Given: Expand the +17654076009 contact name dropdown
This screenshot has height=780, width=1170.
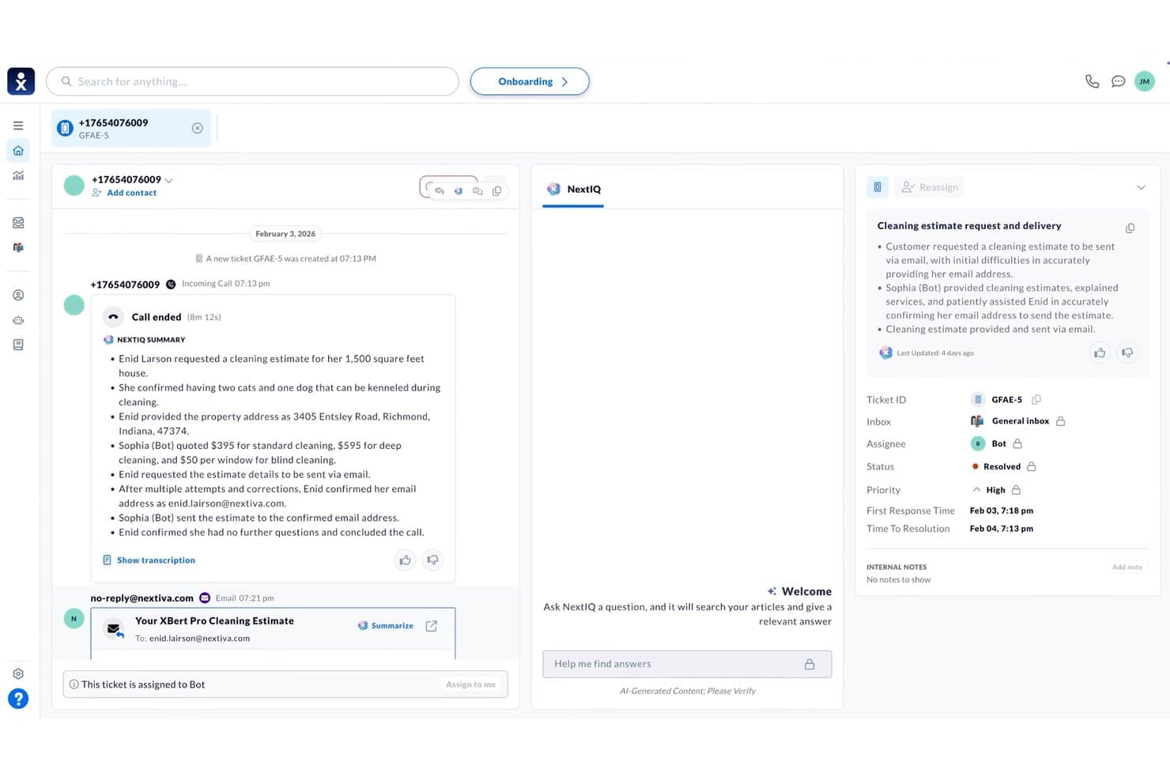Looking at the screenshot, I should 168,180.
